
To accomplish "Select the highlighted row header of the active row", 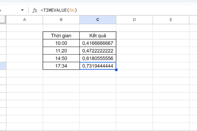I will coord(3,66).
